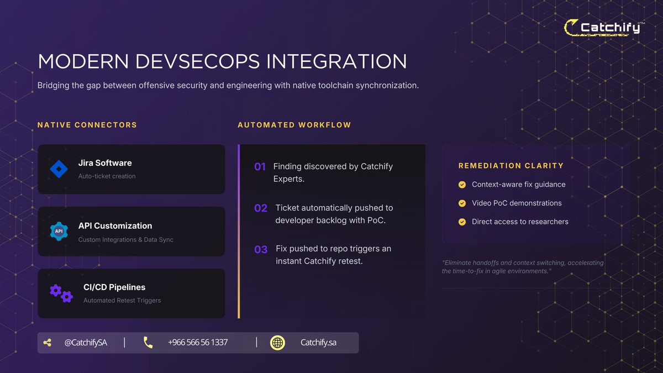Viewport: 663px width, 373px height.
Task: Click the phone handset icon
Action: (148, 343)
